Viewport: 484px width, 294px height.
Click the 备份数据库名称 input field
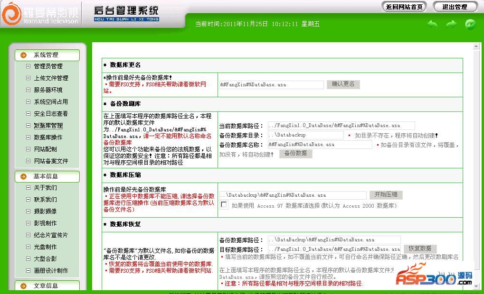tap(320, 145)
